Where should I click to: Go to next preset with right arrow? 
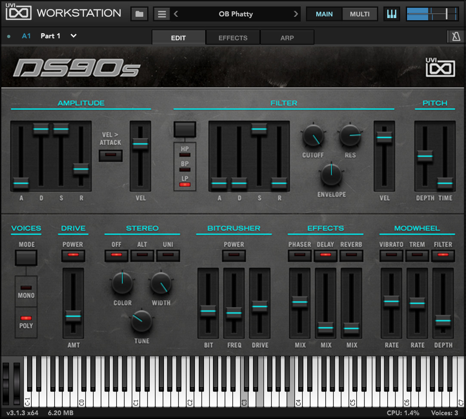click(x=296, y=14)
